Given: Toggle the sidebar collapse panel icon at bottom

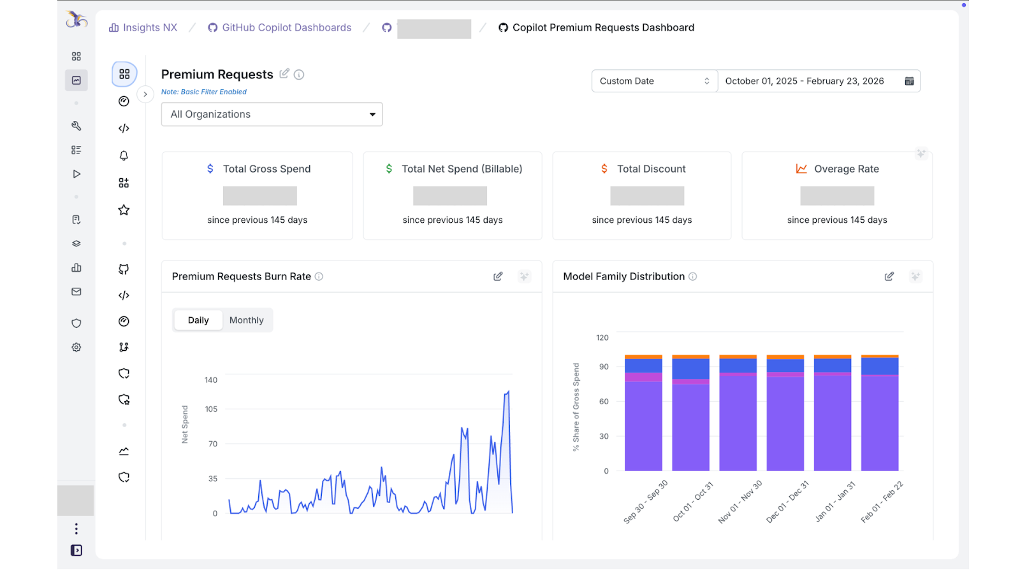Looking at the screenshot, I should (76, 551).
